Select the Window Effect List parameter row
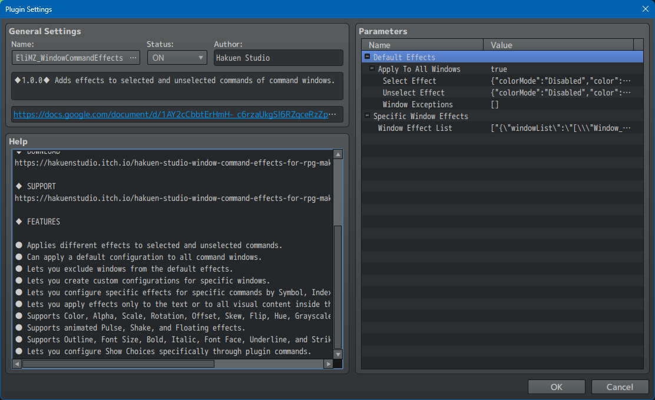This screenshot has width=655, height=400. coord(502,128)
